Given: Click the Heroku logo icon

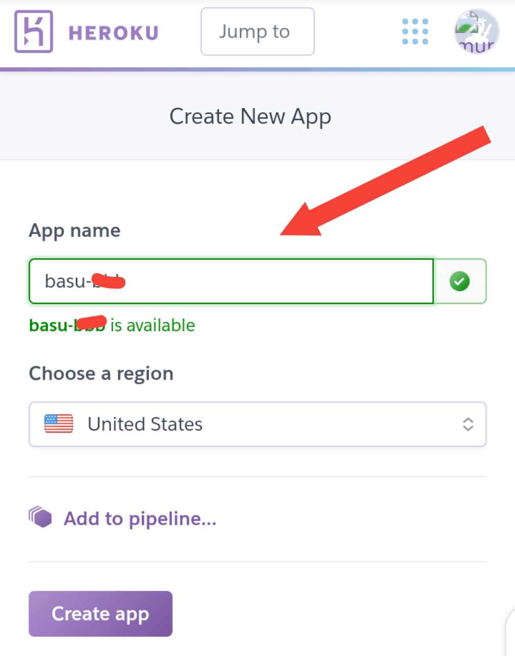Looking at the screenshot, I should [34, 32].
